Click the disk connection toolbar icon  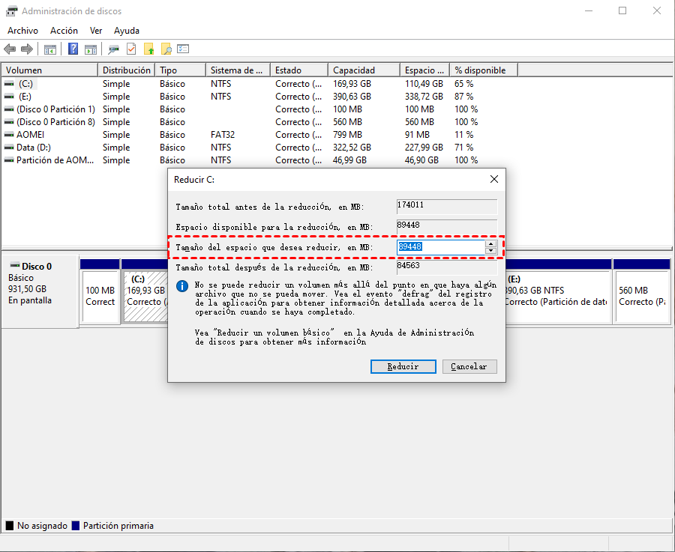(x=113, y=49)
